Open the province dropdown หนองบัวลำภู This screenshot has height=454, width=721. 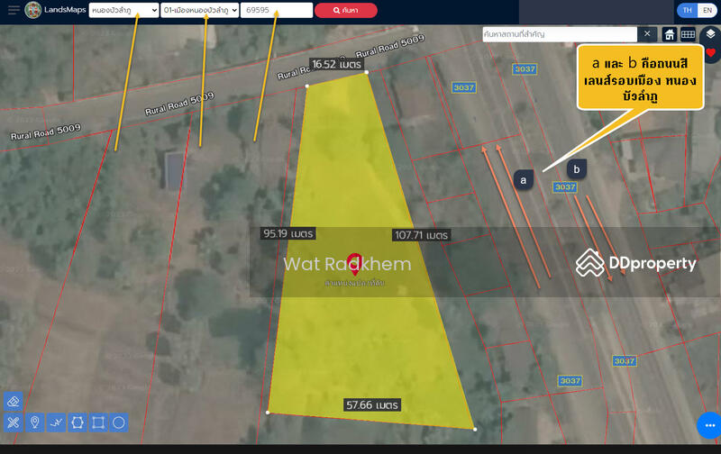pyautogui.click(x=123, y=10)
